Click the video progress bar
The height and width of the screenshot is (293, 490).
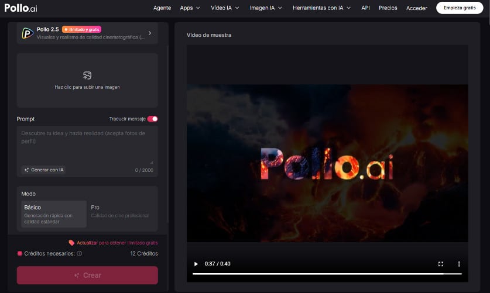pos(327,274)
